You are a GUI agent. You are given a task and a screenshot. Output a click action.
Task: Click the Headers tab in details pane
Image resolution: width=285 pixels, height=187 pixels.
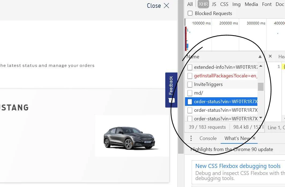(282, 57)
